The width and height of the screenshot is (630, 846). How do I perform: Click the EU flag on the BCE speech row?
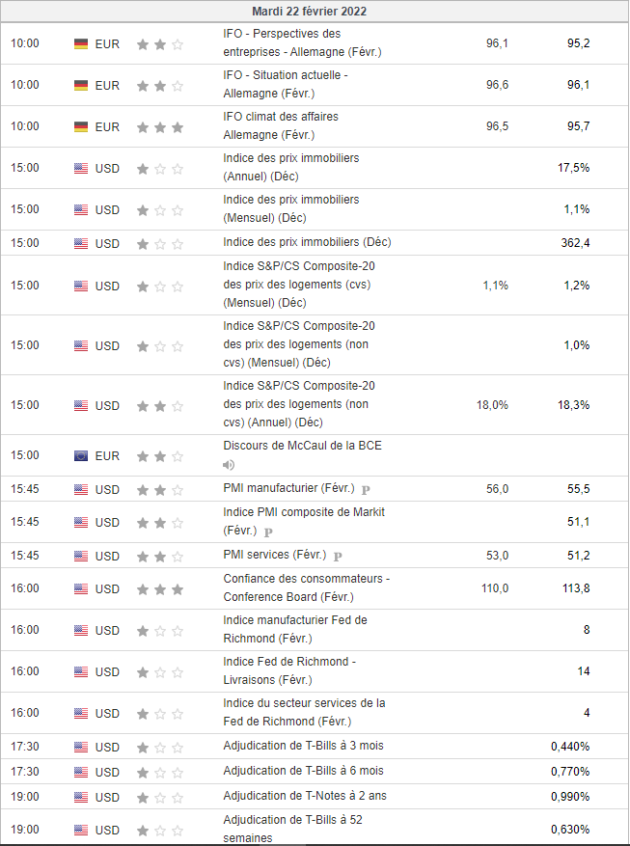81,455
